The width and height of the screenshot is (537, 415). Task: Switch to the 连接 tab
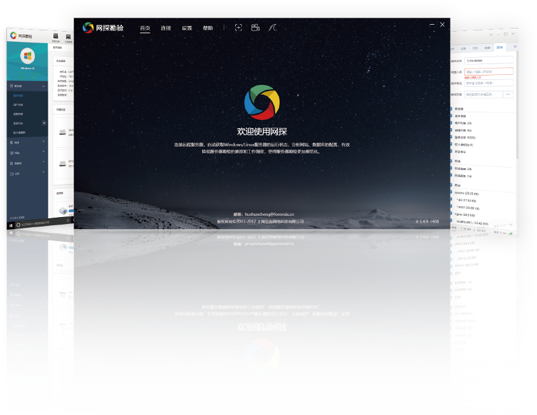click(166, 28)
